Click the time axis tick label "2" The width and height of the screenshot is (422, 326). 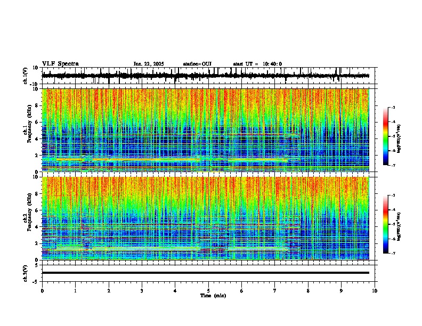109,291
